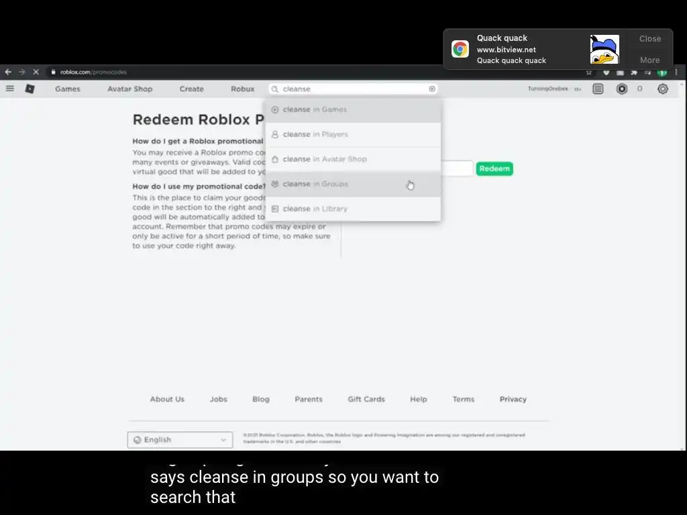The height and width of the screenshot is (515, 687).
Task: Click the roblox.com/promocodes address bar
Action: point(307,72)
